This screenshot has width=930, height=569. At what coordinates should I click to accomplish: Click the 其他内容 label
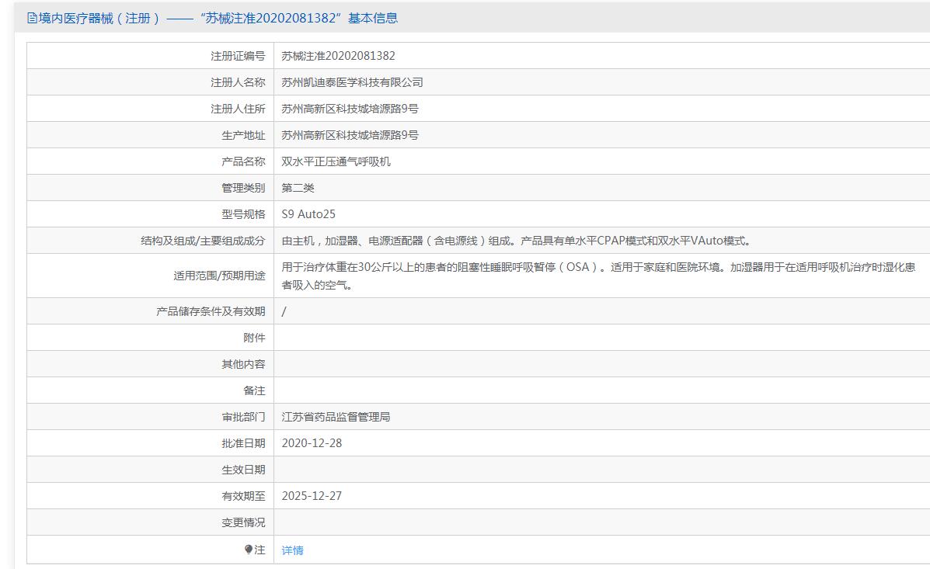pos(243,364)
